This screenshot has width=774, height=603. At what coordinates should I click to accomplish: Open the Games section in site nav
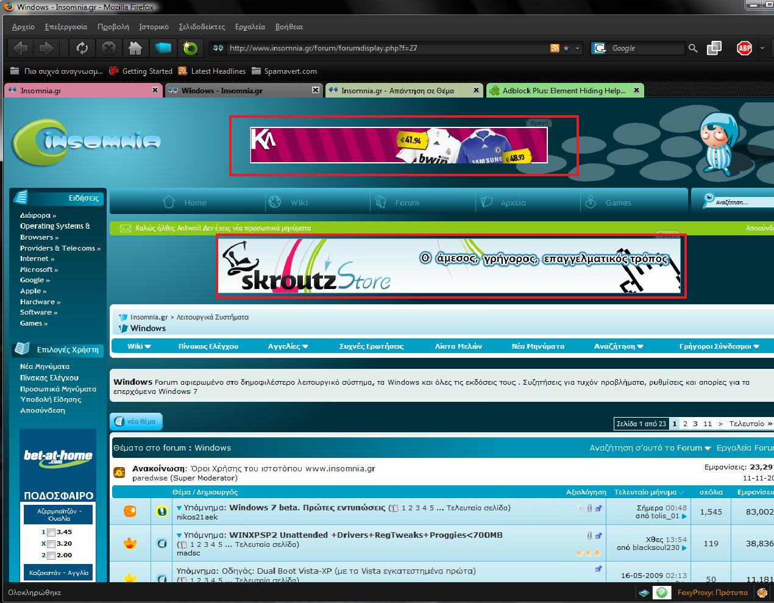608,202
